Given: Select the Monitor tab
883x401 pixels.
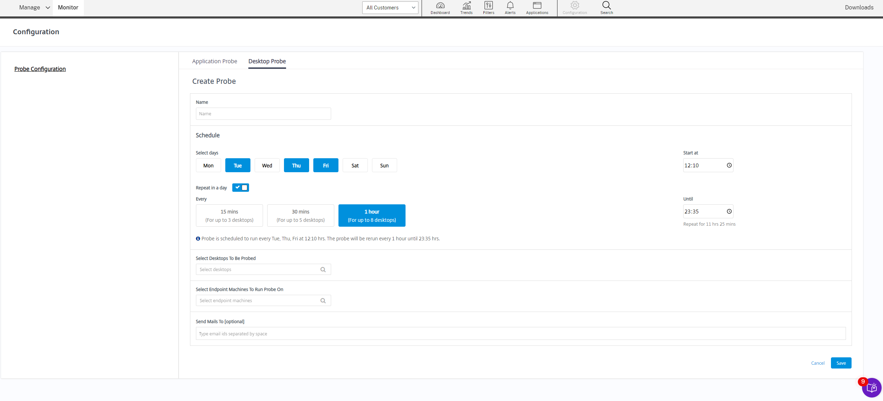Looking at the screenshot, I should pos(68,8).
